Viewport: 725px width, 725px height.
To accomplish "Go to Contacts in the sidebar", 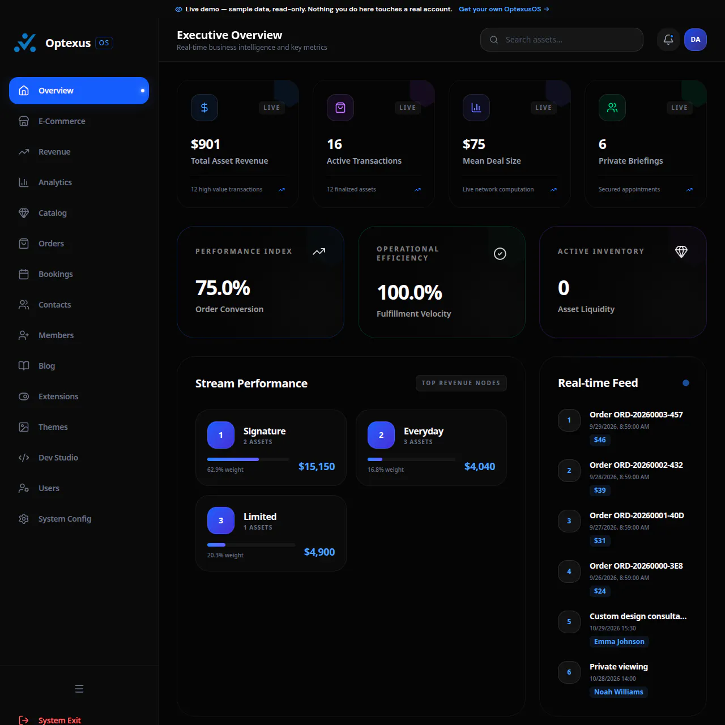I will tap(79, 305).
